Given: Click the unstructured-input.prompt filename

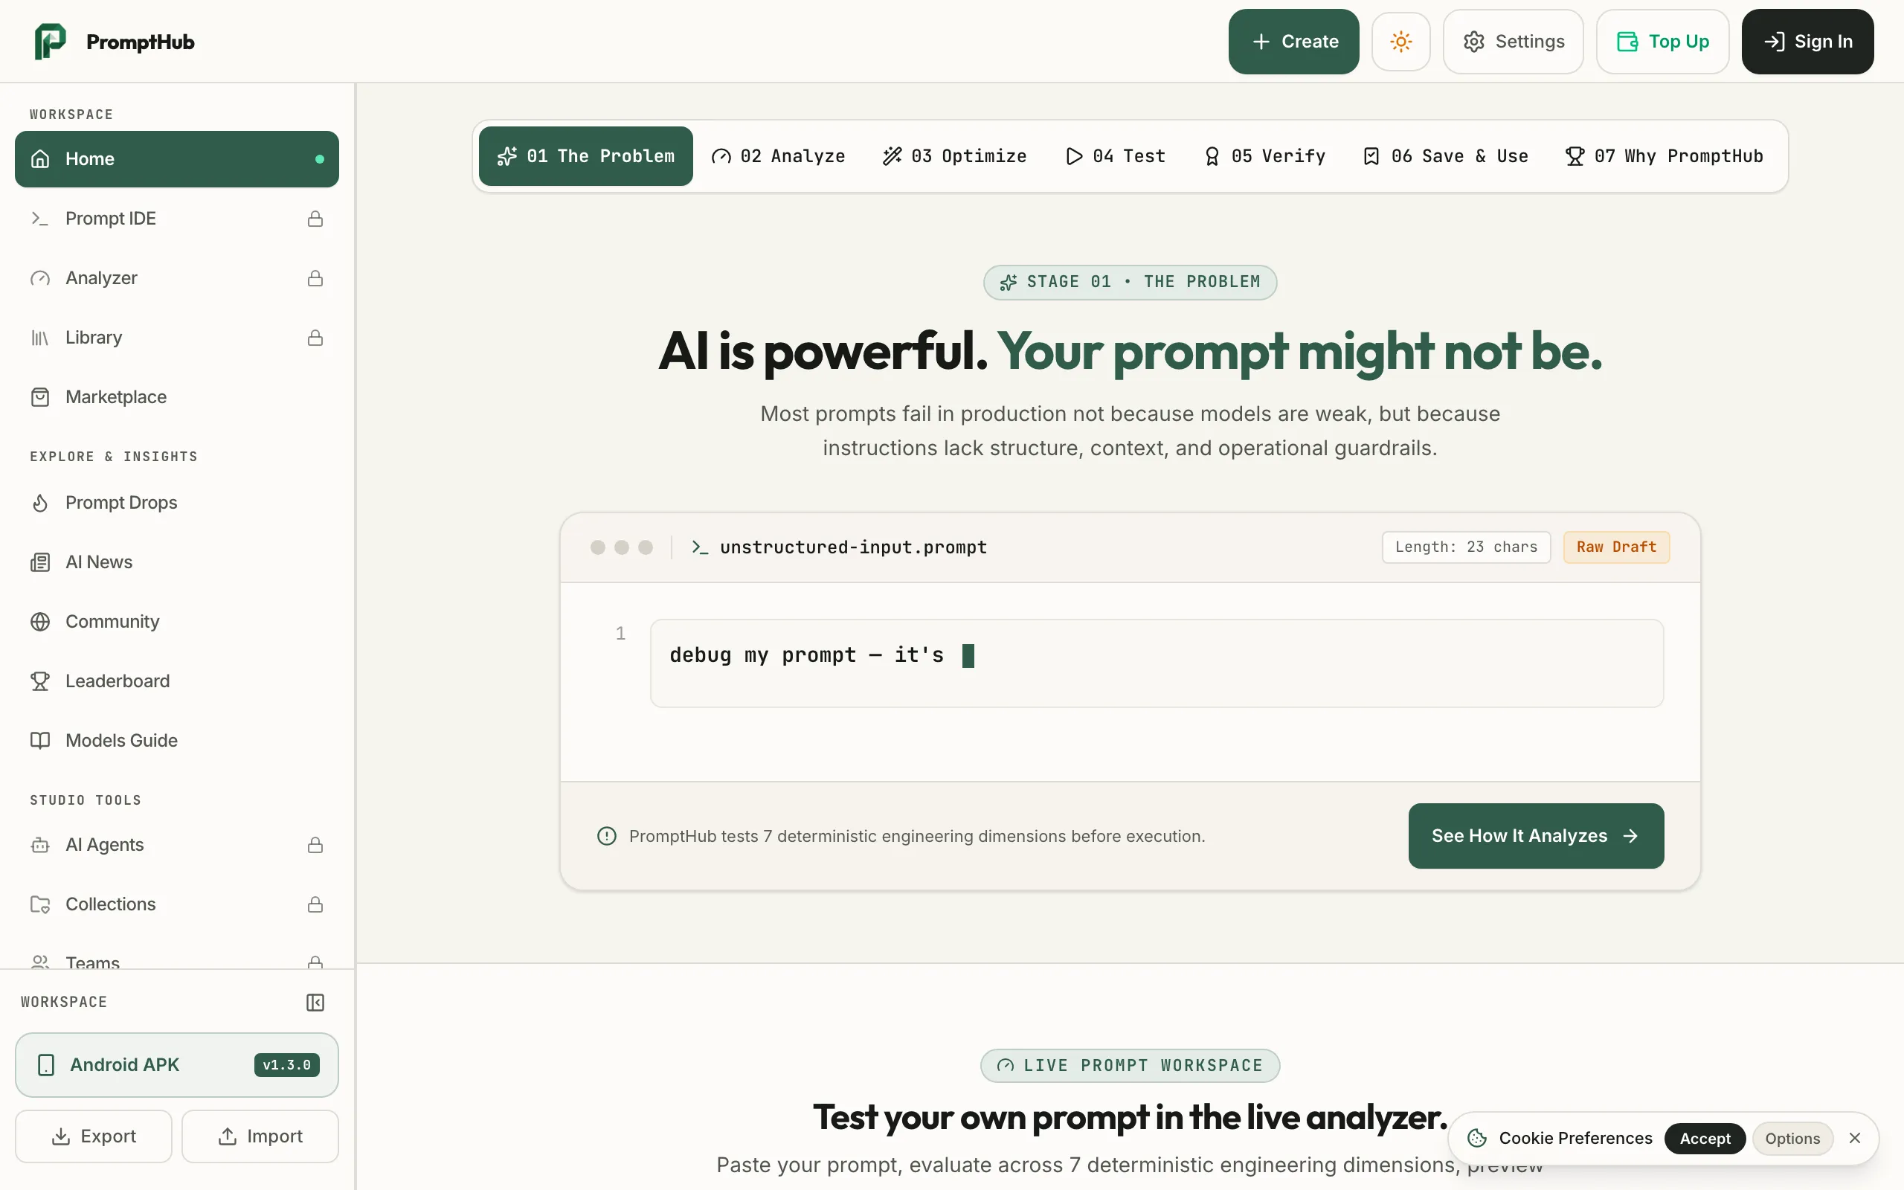Looking at the screenshot, I should point(853,547).
